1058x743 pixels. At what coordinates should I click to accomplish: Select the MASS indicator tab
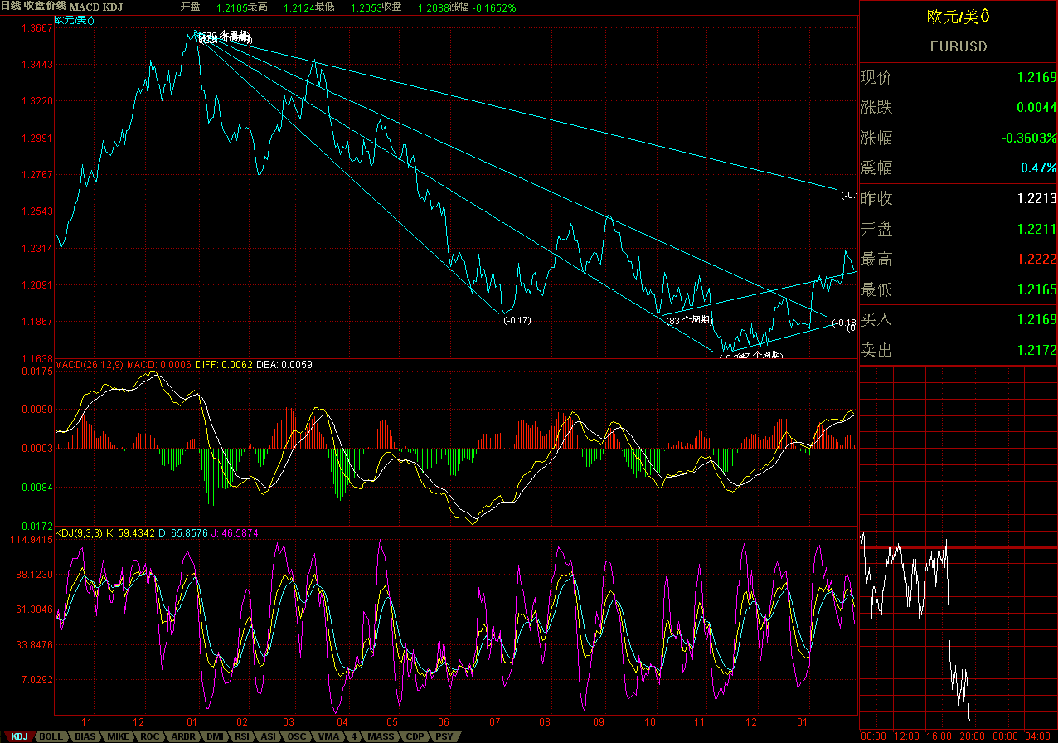point(381,736)
